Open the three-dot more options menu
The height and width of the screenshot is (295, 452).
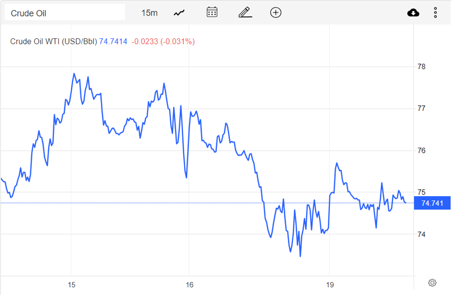click(x=435, y=13)
